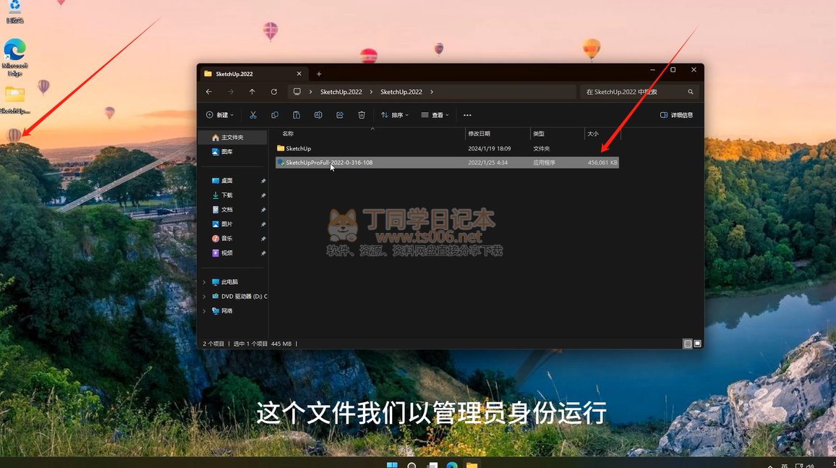The width and height of the screenshot is (836, 468).
Task: Click second SketchUp.2022 breadcrumb segment
Action: tap(401, 92)
